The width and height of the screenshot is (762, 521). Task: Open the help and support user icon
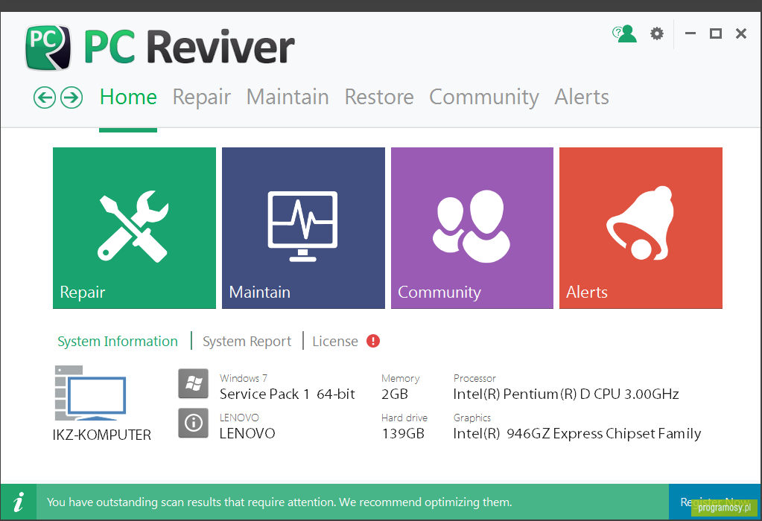point(624,33)
